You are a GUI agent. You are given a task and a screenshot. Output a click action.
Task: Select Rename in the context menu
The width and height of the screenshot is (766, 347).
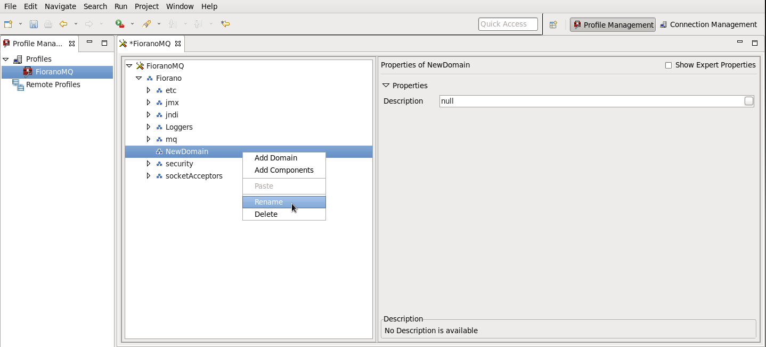tap(284, 202)
